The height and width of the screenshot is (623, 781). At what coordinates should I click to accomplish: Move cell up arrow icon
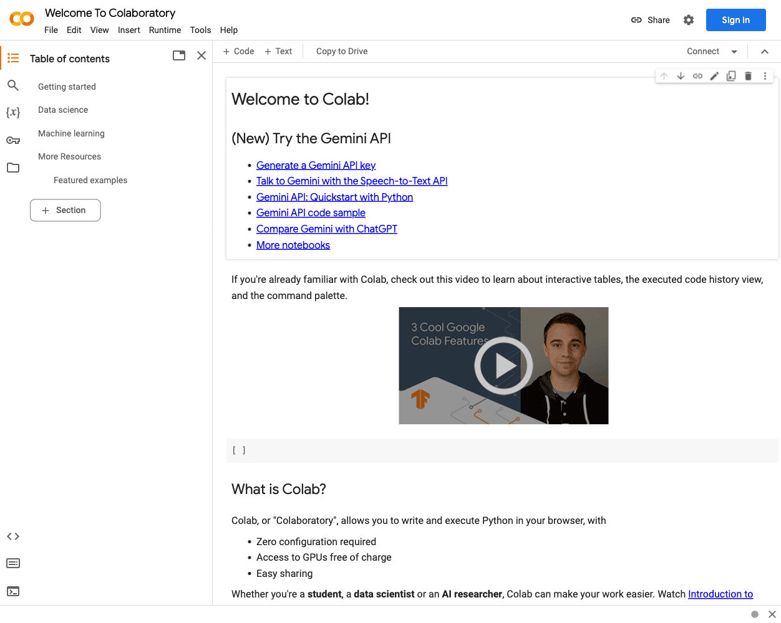click(664, 76)
